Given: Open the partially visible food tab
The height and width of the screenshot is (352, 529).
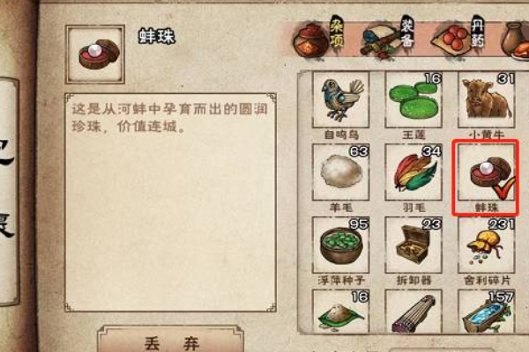Looking at the screenshot, I should [x=515, y=40].
